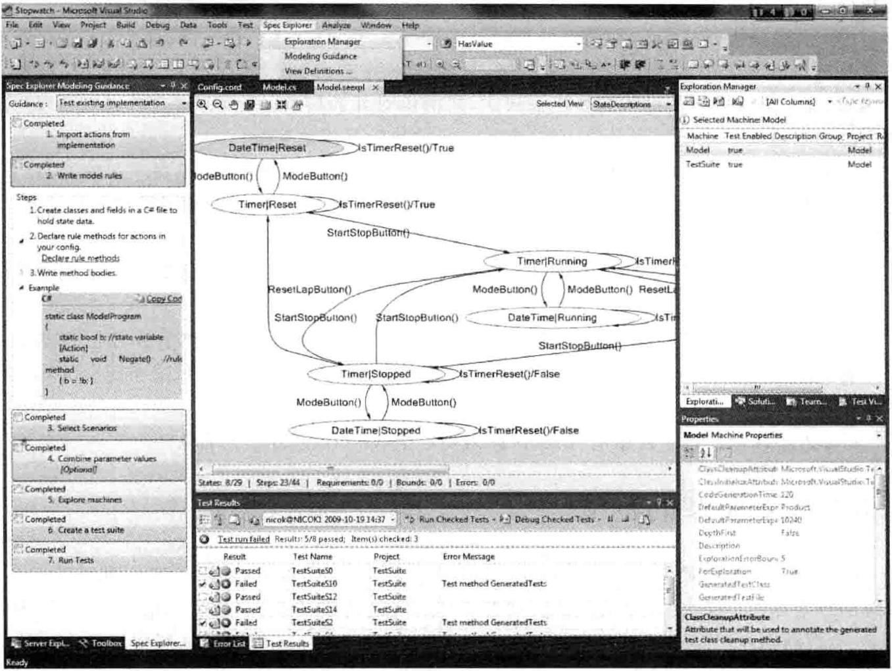Open the Guidance dropdown showing Test existing implementation
Image resolution: width=892 pixels, height=671 pixels.
coord(123,103)
